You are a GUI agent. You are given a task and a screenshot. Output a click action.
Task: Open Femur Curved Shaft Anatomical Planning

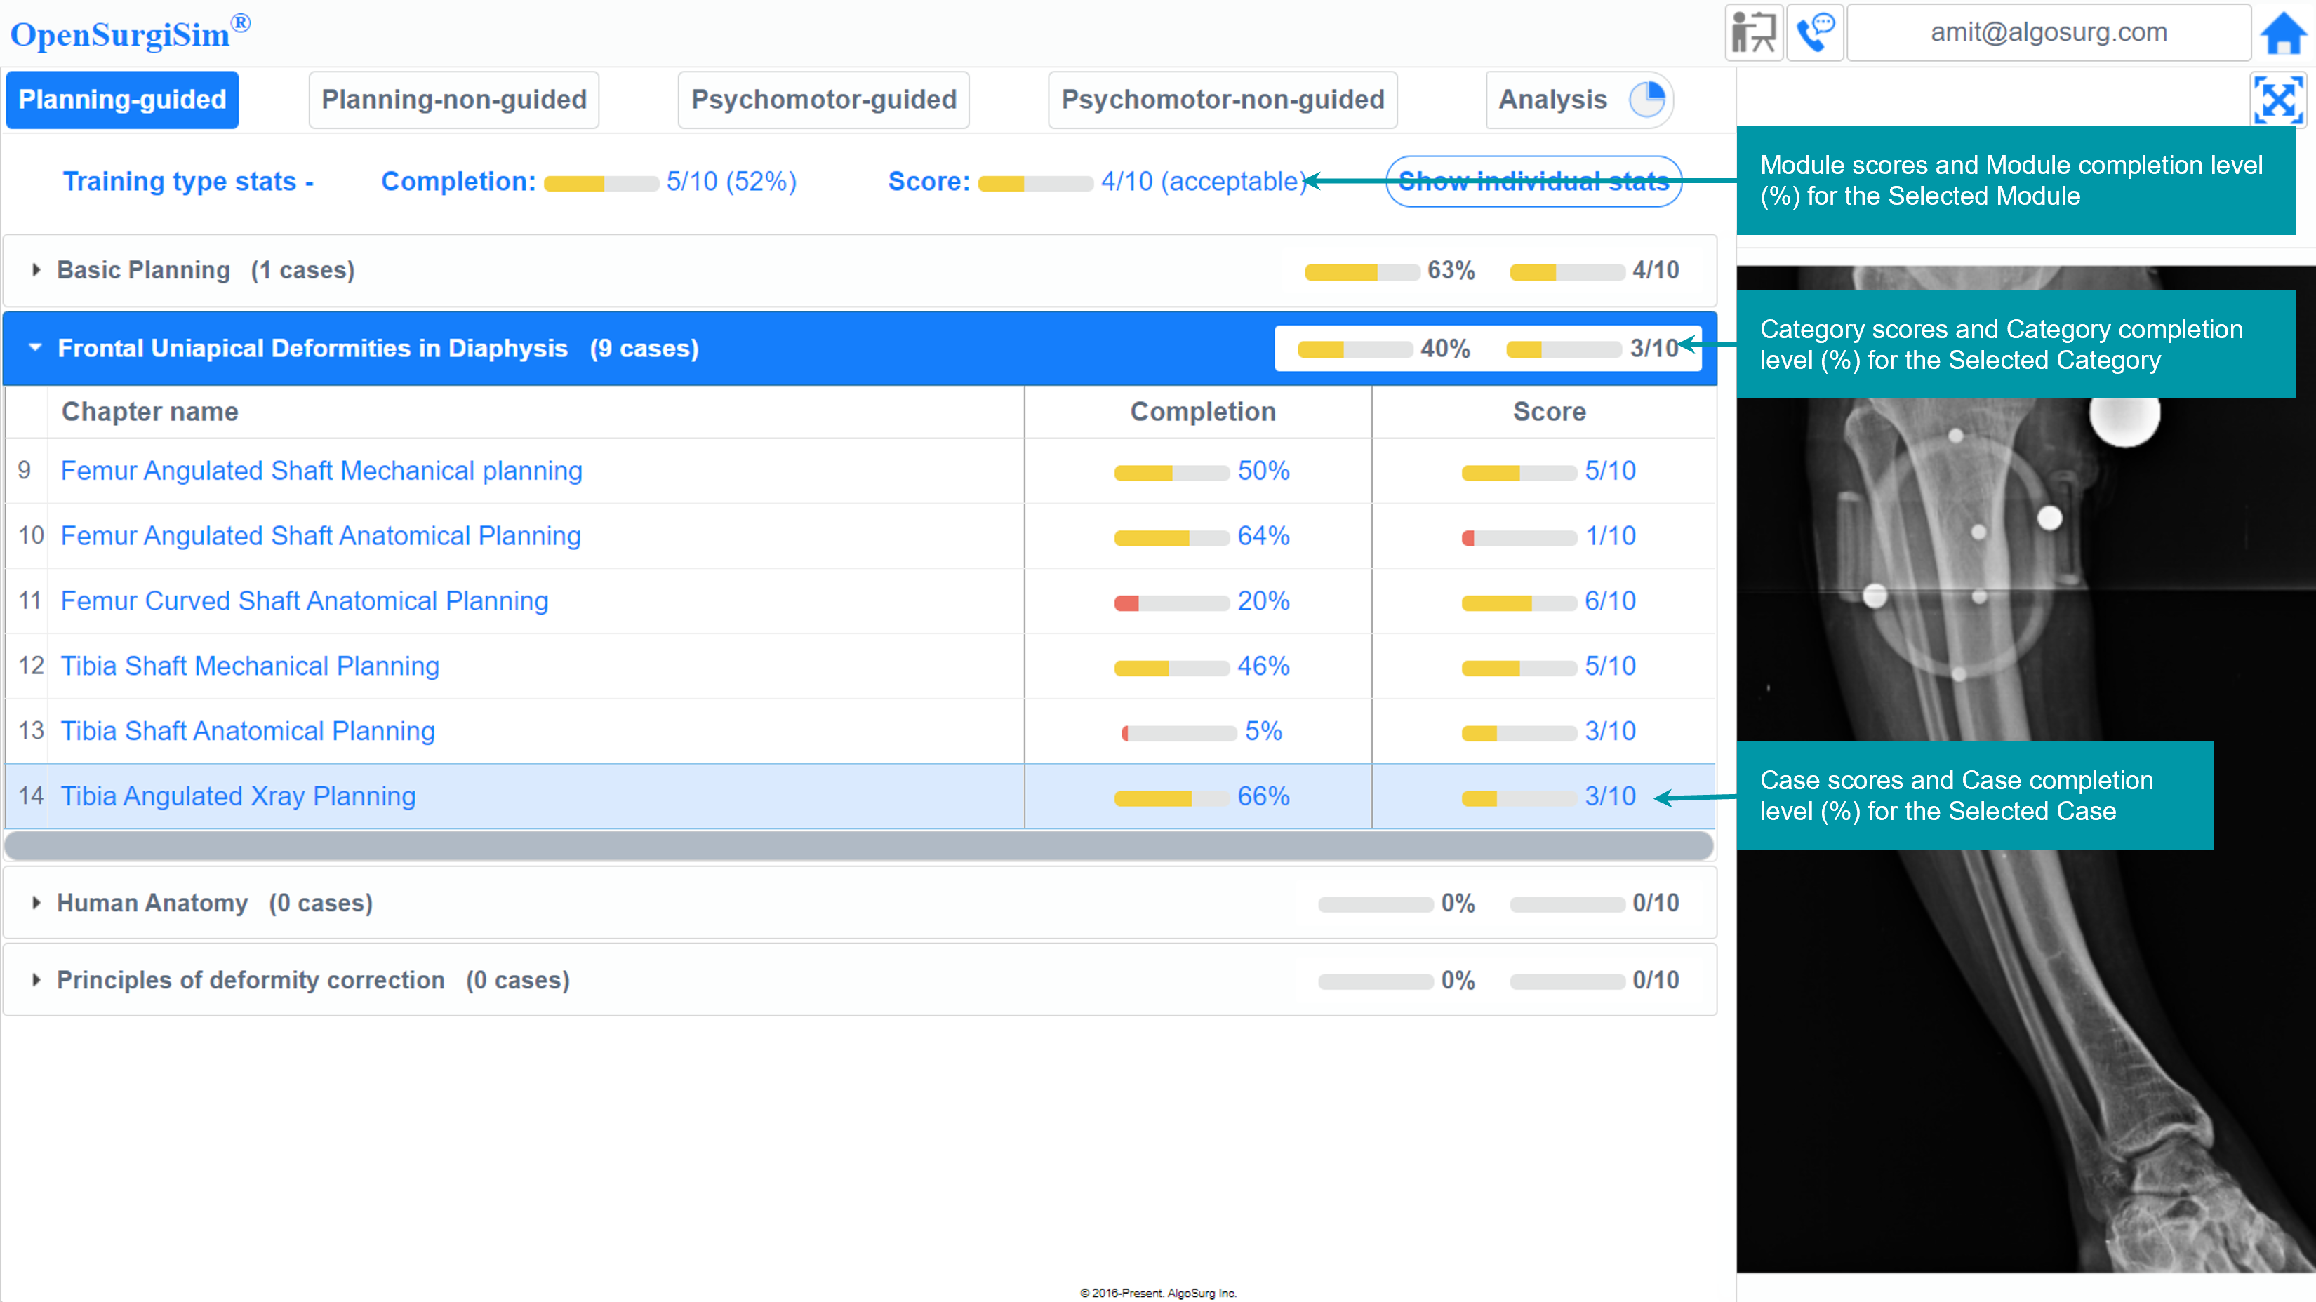tap(304, 601)
